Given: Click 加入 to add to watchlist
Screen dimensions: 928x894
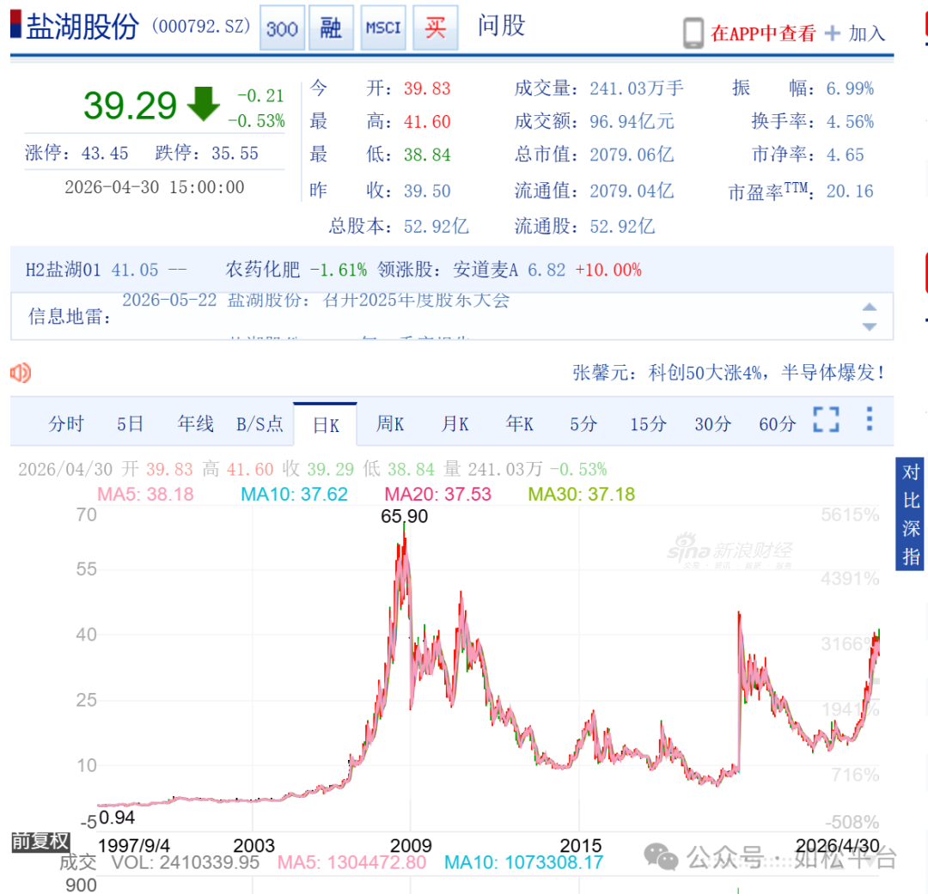Looking at the screenshot, I should click(866, 33).
